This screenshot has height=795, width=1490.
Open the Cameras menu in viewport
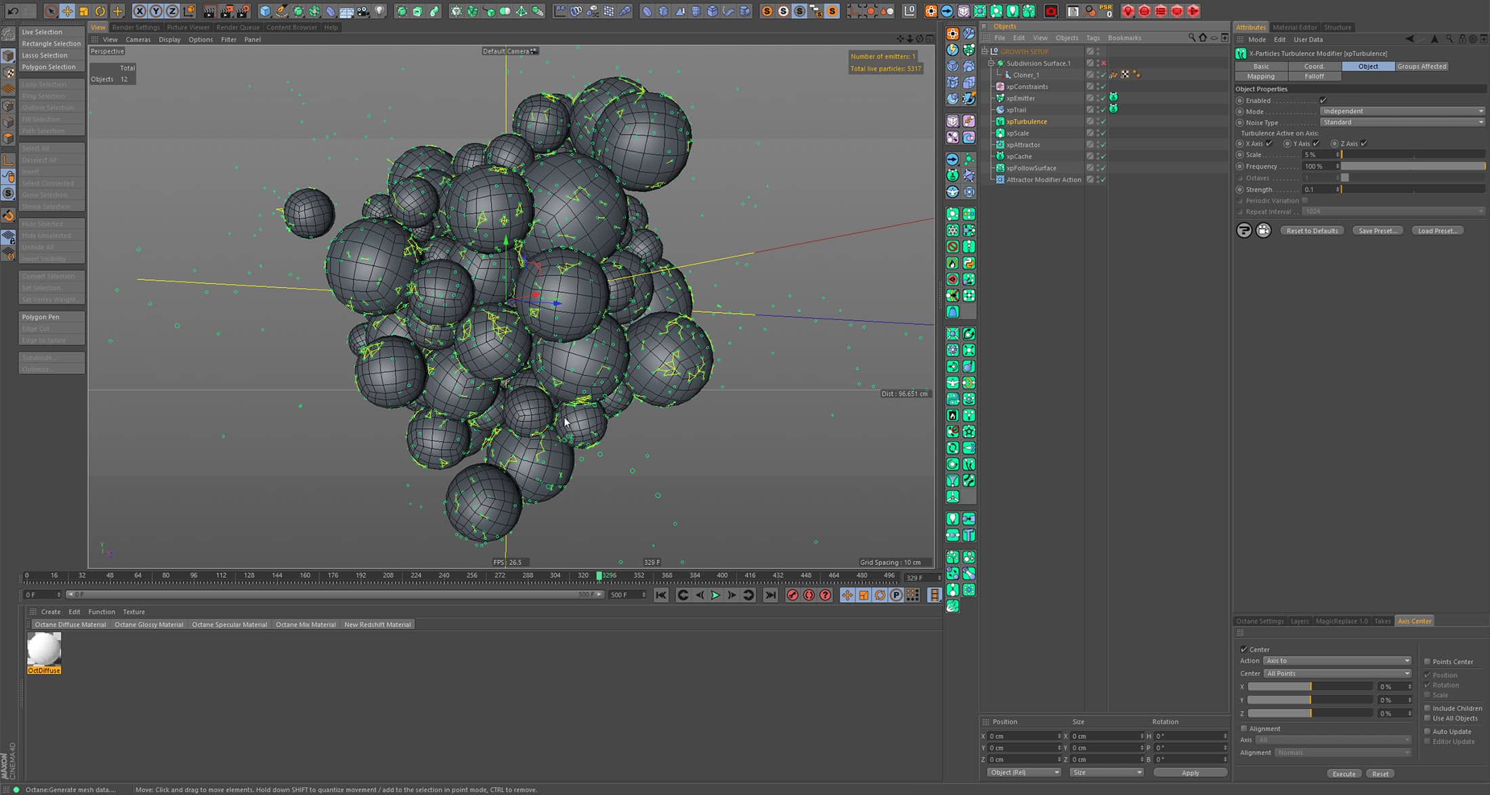click(137, 39)
